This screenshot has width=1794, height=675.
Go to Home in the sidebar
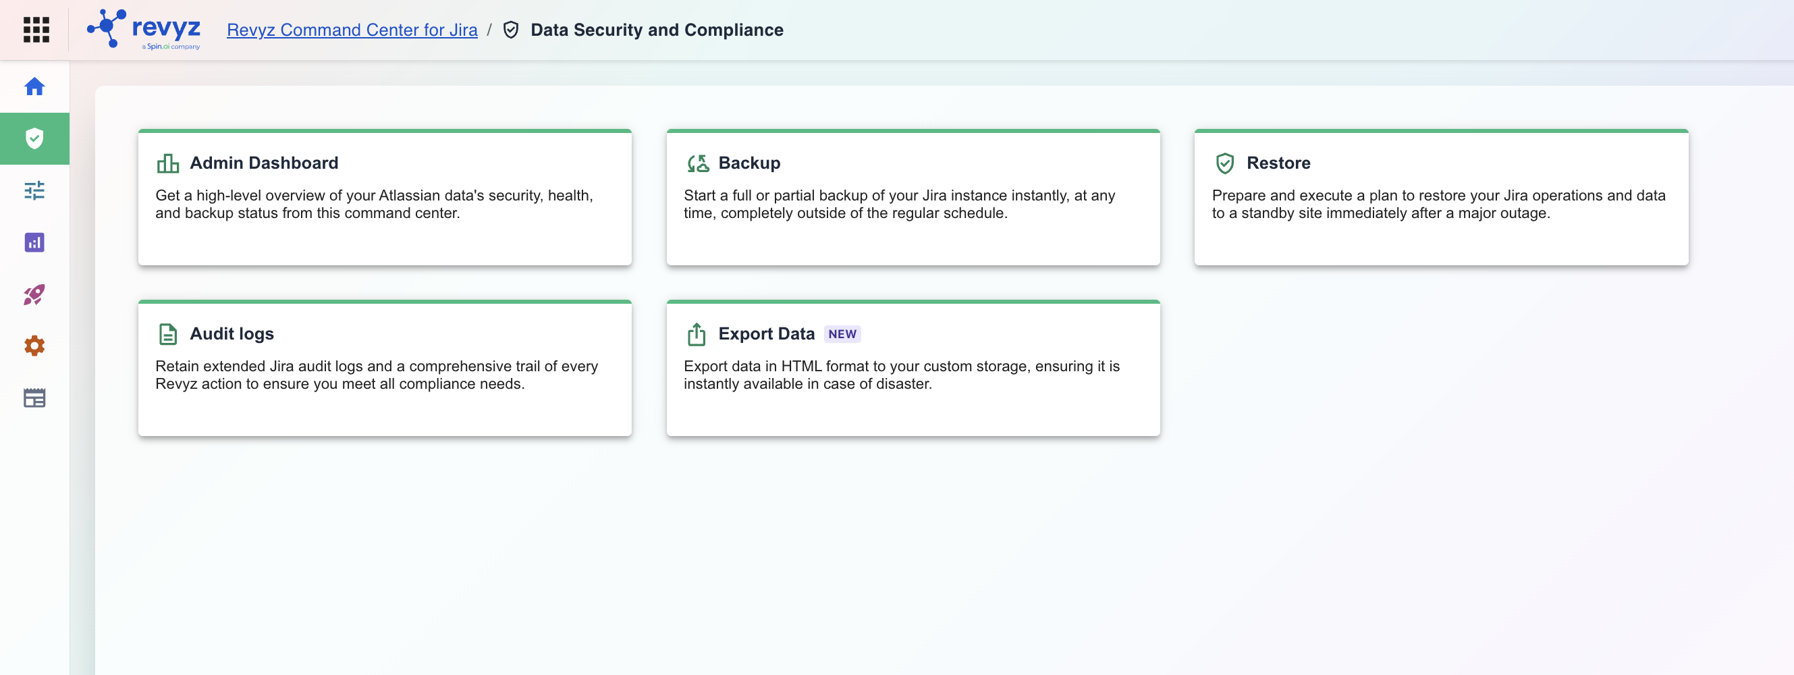click(34, 86)
